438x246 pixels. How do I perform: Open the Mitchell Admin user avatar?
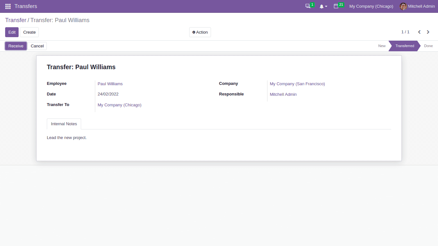click(403, 6)
